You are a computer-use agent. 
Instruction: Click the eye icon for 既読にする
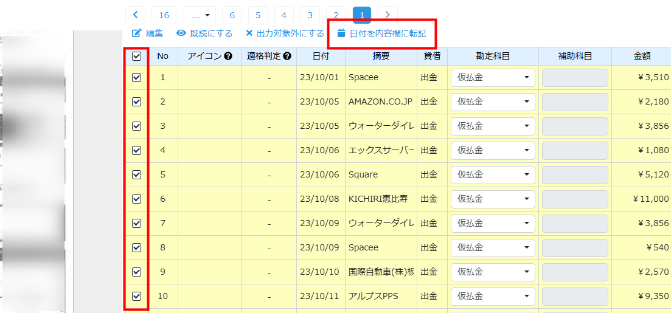point(181,33)
